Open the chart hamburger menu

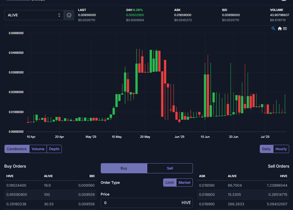[x=285, y=28]
